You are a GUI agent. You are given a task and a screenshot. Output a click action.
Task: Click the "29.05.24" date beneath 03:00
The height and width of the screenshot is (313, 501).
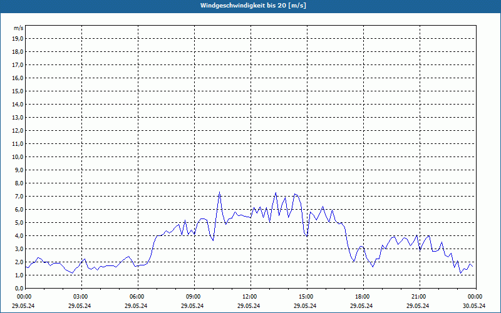[80, 305]
